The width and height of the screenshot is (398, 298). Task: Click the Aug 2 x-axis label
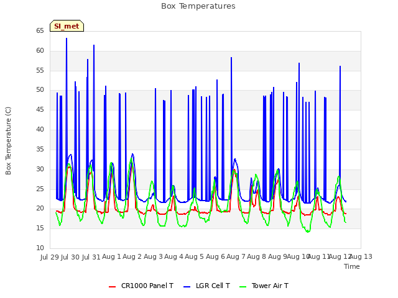132,257
